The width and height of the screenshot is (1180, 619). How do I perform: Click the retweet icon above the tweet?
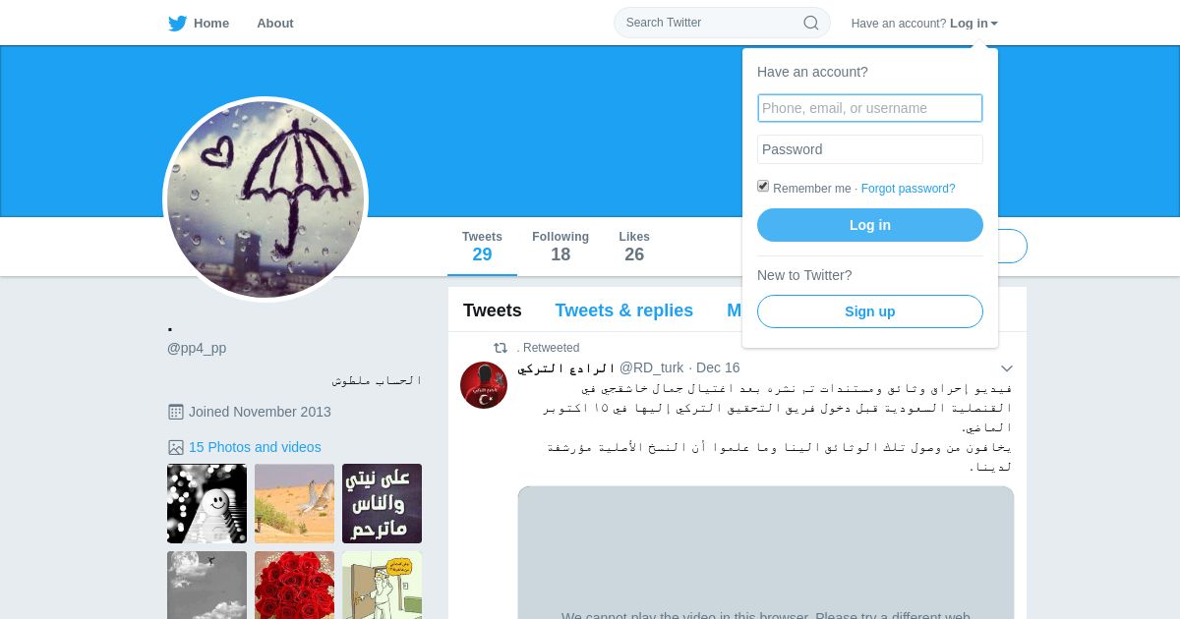pyautogui.click(x=501, y=348)
